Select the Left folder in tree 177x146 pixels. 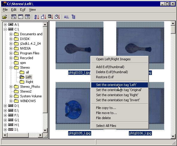(x=29, y=77)
